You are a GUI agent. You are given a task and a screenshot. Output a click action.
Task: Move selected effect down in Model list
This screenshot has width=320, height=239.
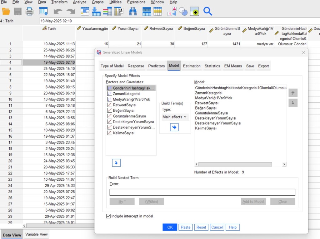point(293,103)
